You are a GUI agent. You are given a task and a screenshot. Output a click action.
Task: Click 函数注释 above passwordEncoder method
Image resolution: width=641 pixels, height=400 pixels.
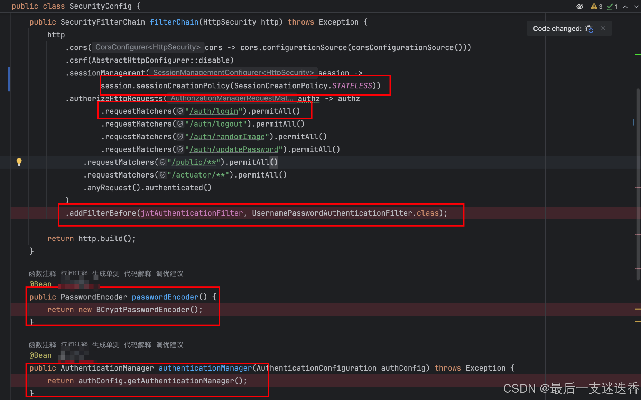point(42,274)
